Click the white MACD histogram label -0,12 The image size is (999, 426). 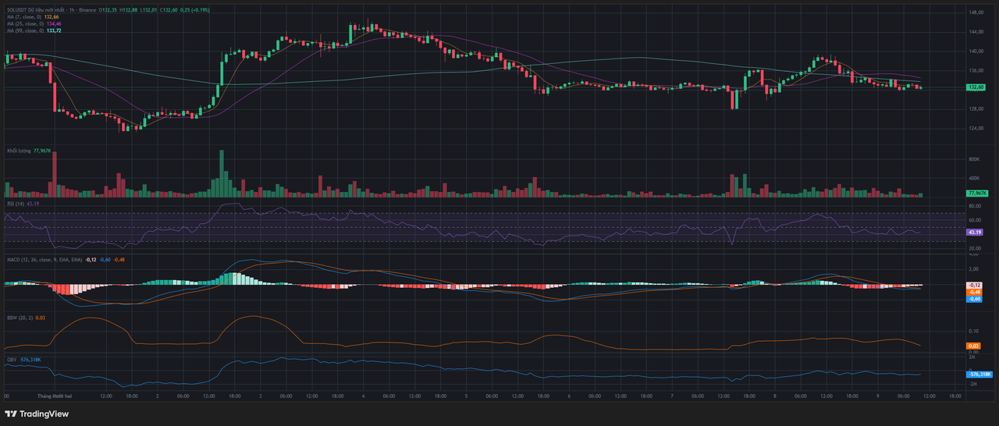click(x=975, y=286)
